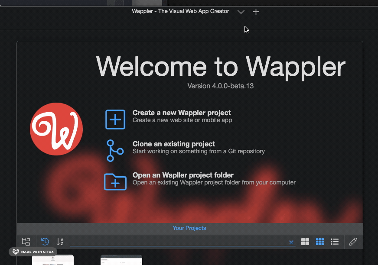The width and height of the screenshot is (378, 265).
Task: Click the Clone an existing project link
Action: pos(174,144)
